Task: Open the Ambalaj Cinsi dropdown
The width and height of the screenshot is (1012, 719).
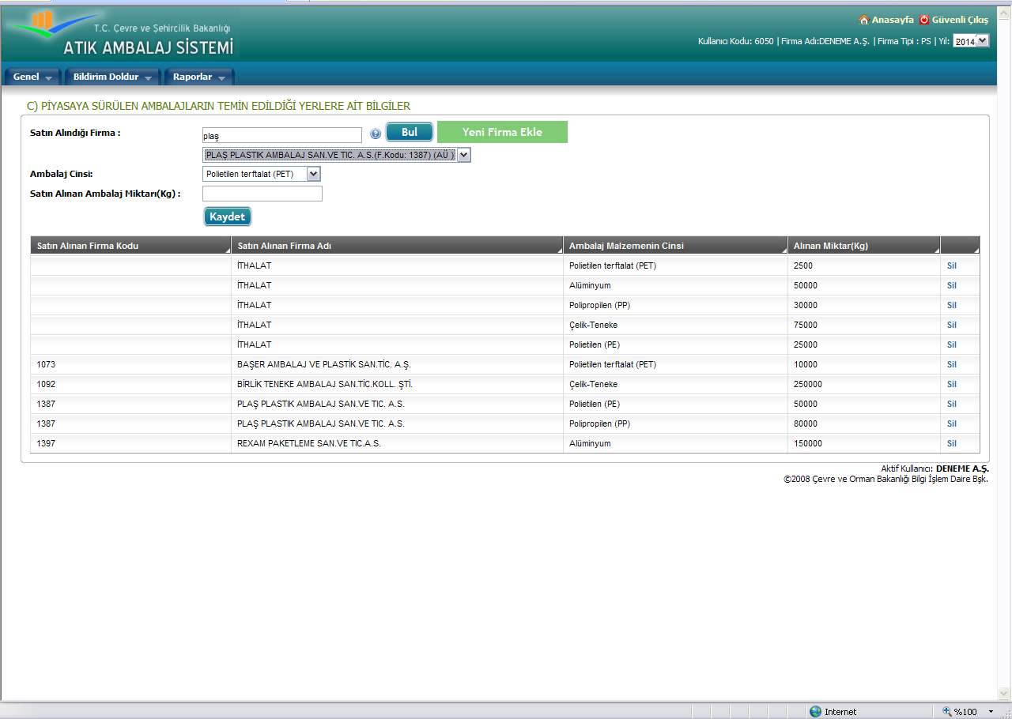Action: (262, 174)
